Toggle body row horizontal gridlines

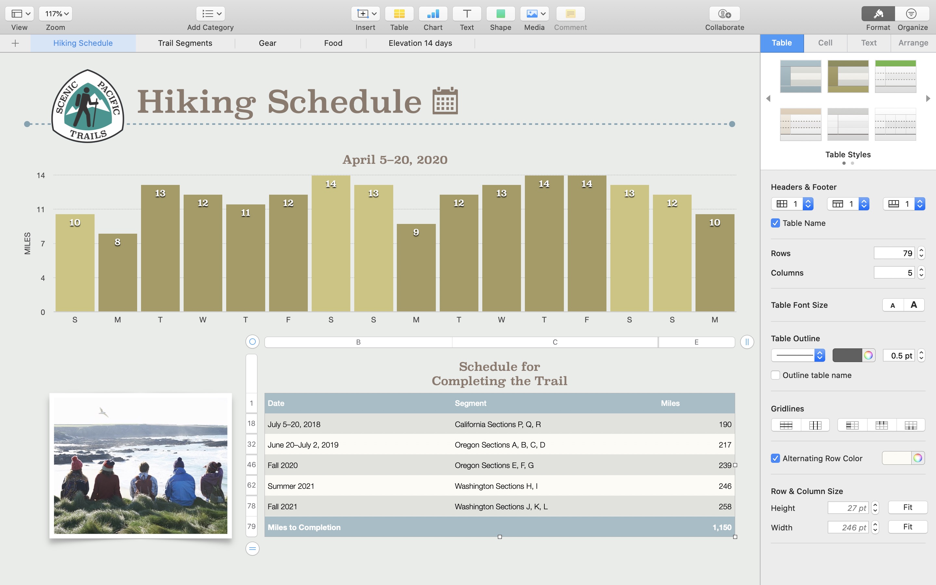tap(786, 425)
